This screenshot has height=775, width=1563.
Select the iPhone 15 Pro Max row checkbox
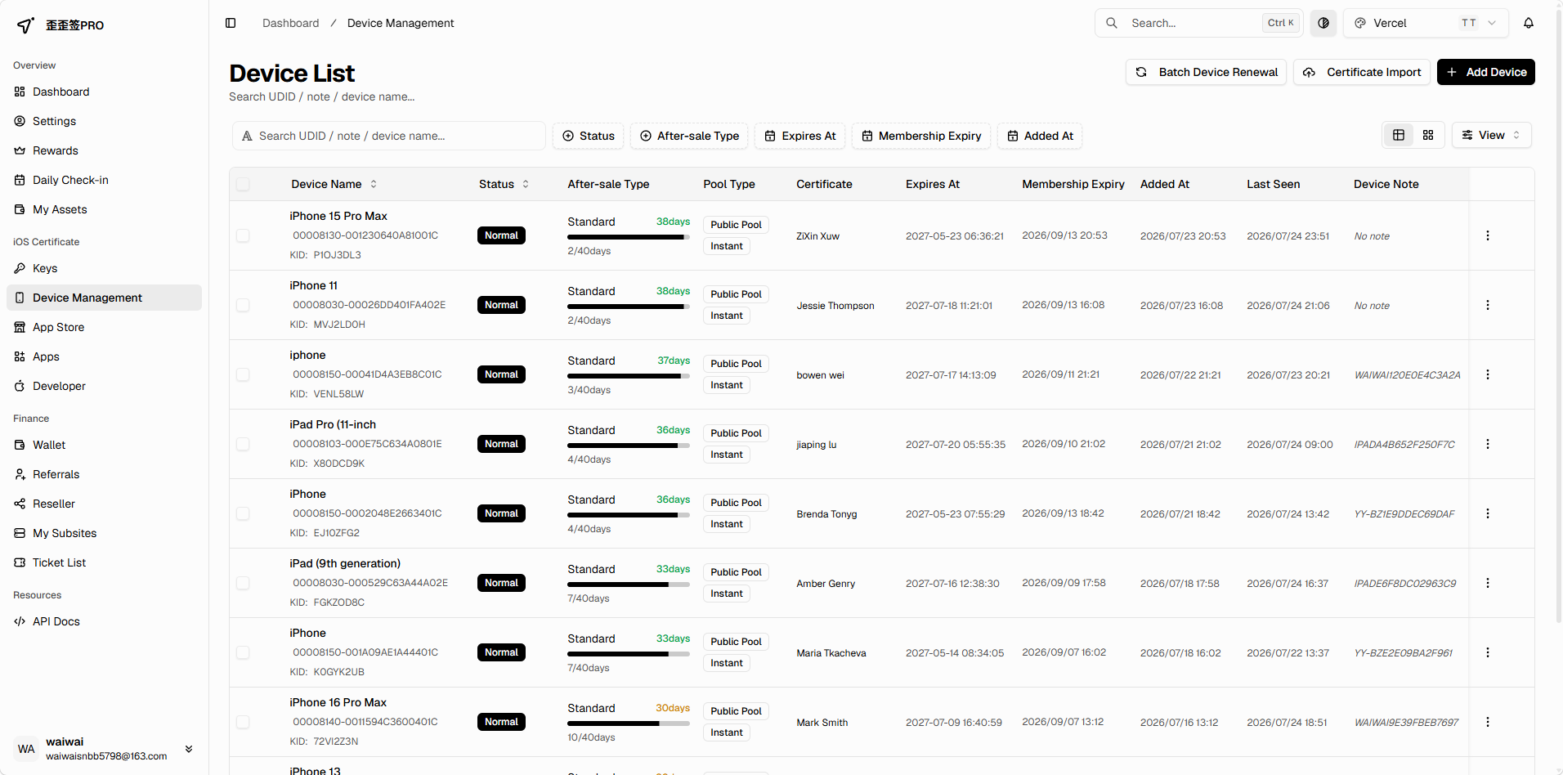tap(243, 235)
